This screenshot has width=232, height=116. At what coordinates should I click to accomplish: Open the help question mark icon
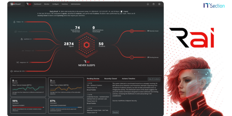coord(153,4)
